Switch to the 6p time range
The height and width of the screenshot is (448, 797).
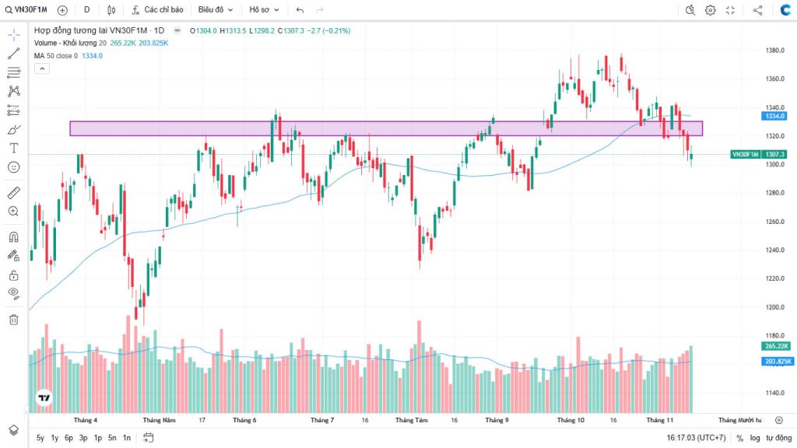coord(68,438)
